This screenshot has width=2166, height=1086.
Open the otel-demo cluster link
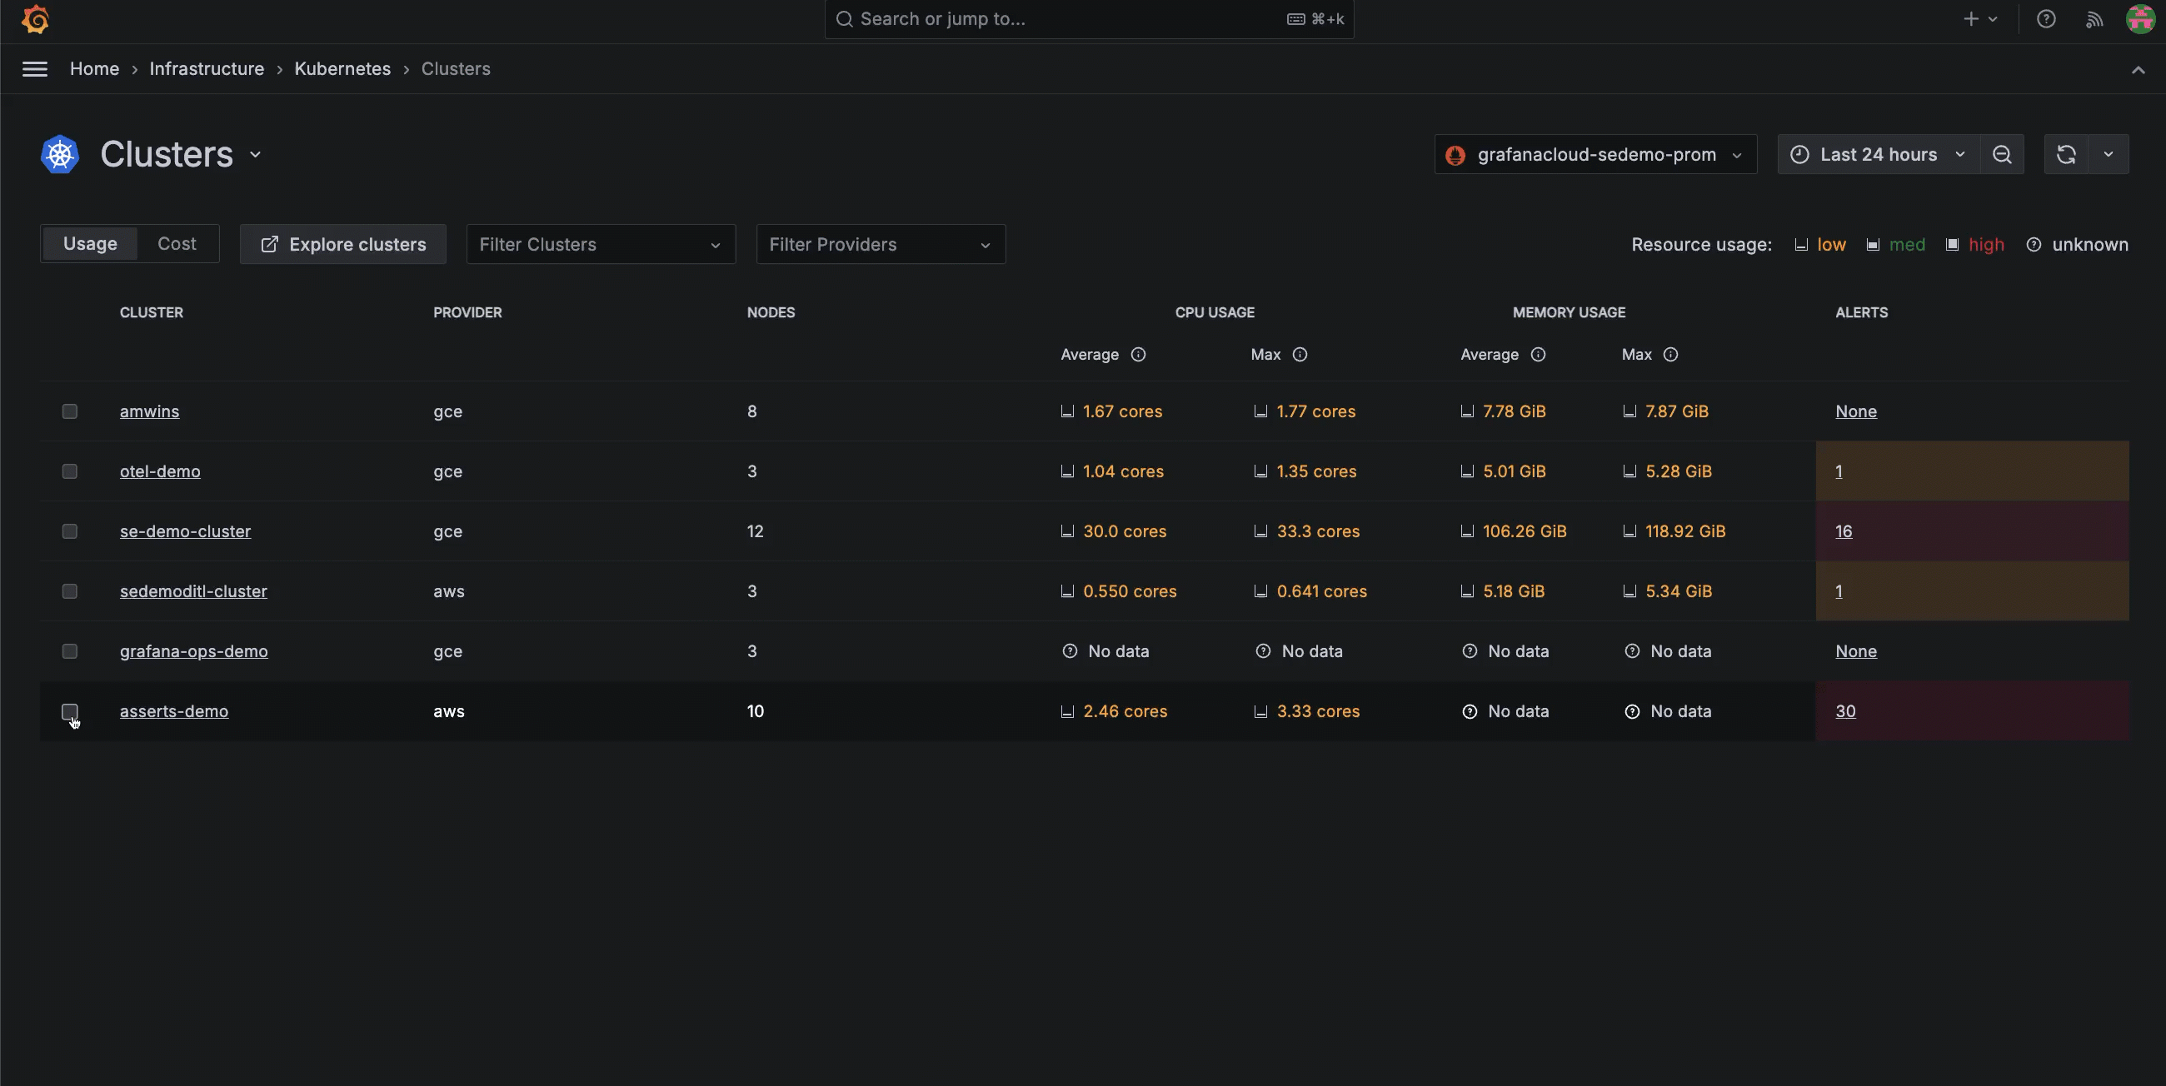[160, 471]
